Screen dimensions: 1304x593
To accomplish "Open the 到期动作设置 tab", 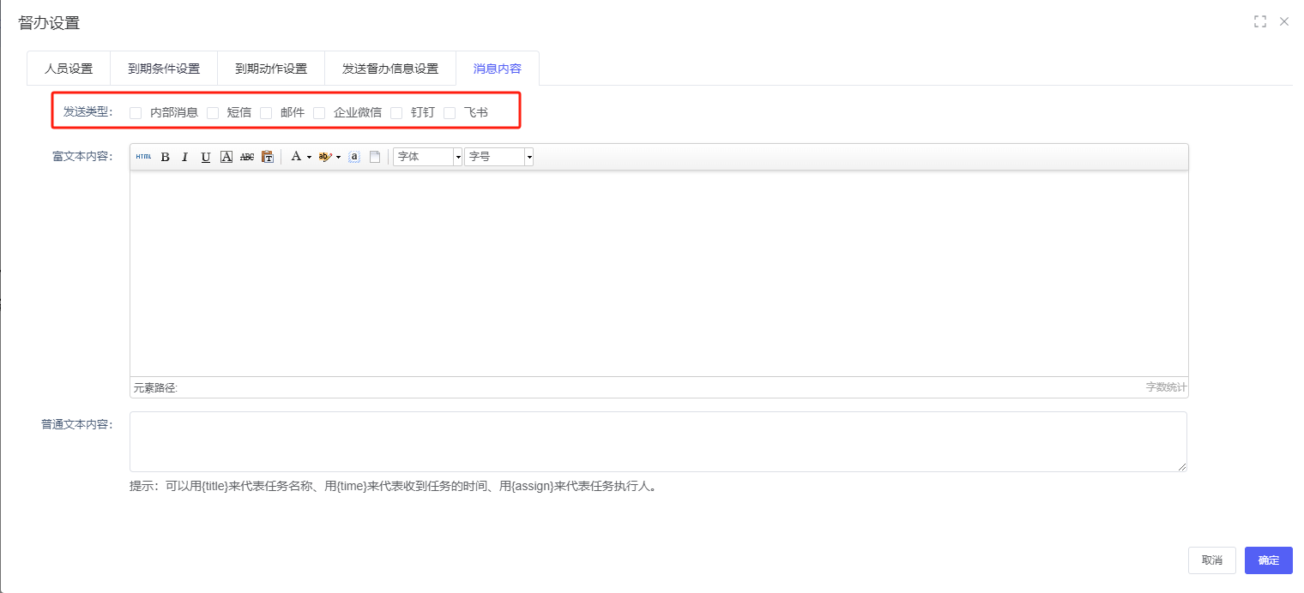I will (x=271, y=69).
